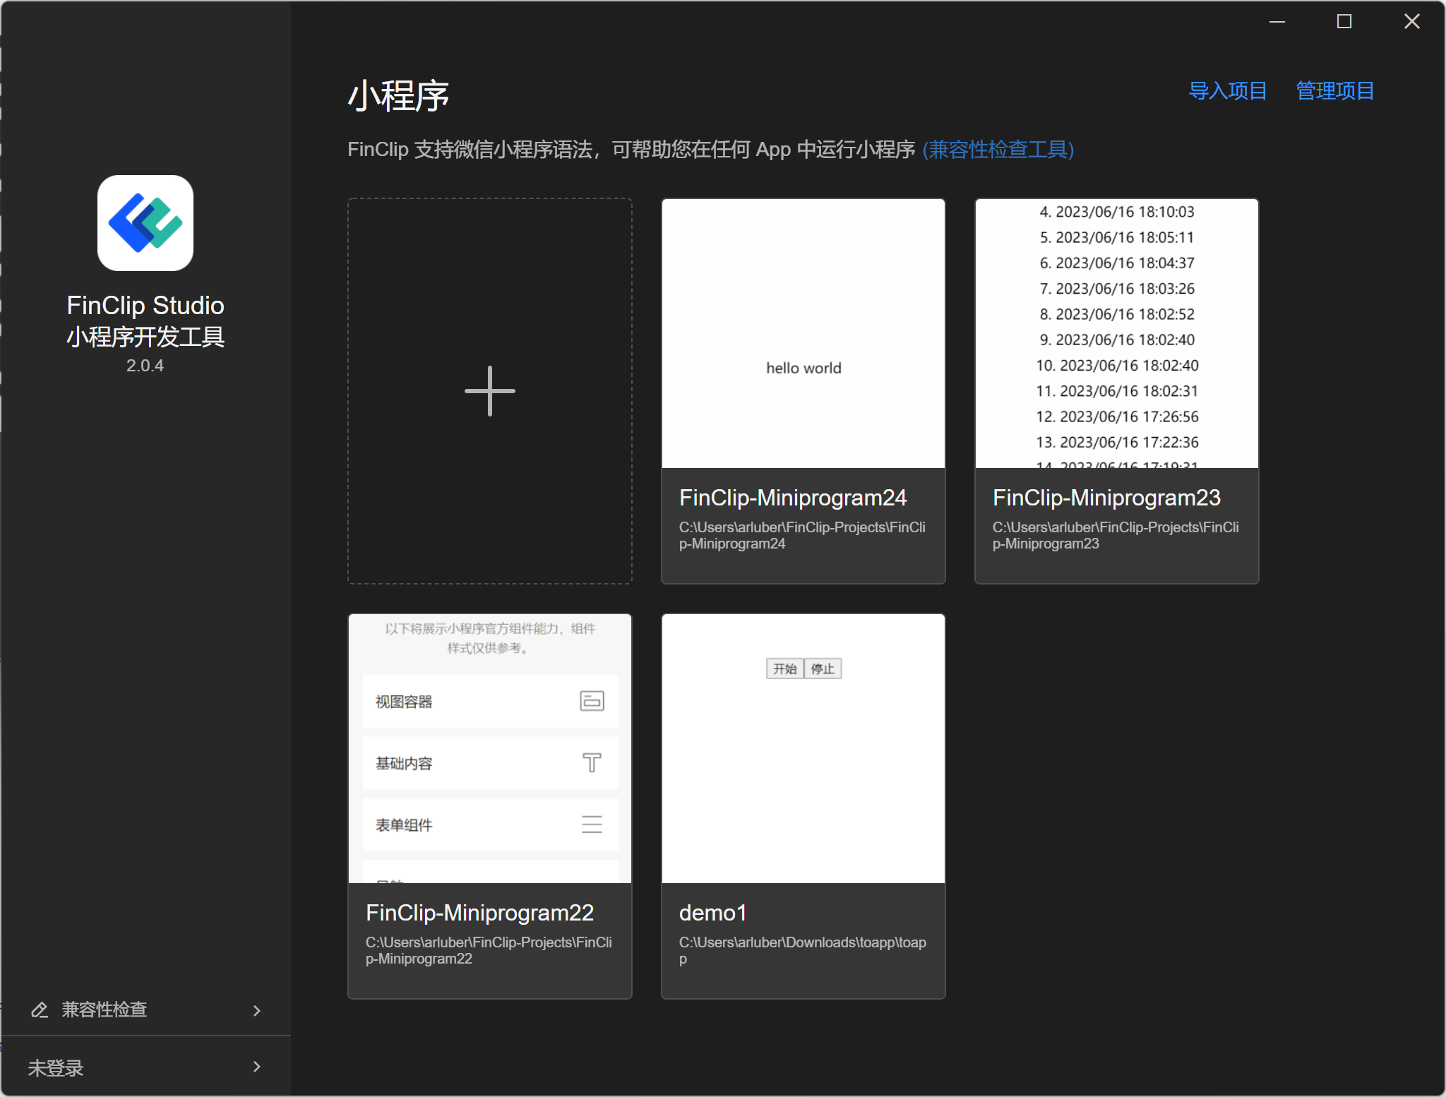The height and width of the screenshot is (1097, 1446).
Task: Click 导入项目 link
Action: [1227, 91]
